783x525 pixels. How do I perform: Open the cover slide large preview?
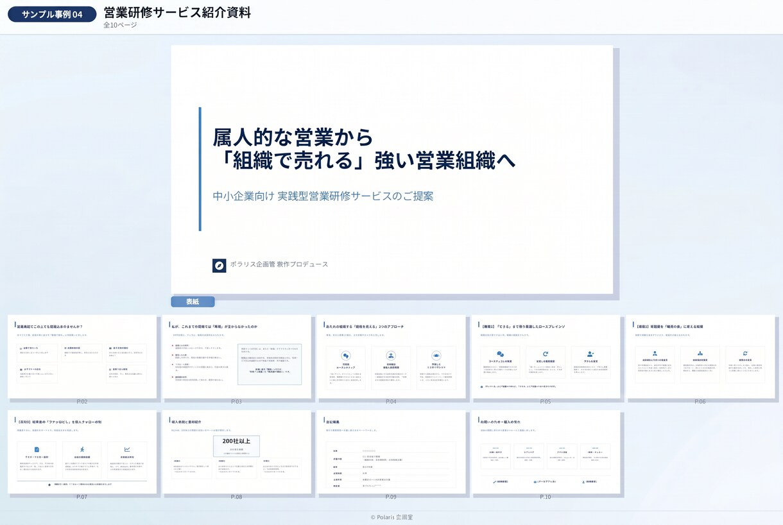(392, 169)
